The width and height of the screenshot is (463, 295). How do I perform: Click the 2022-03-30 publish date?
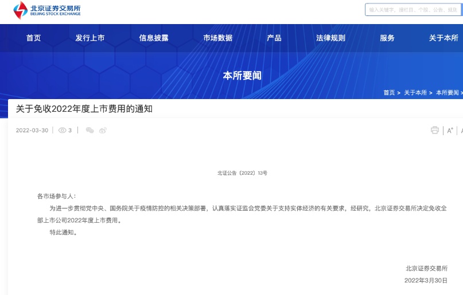tap(32, 130)
